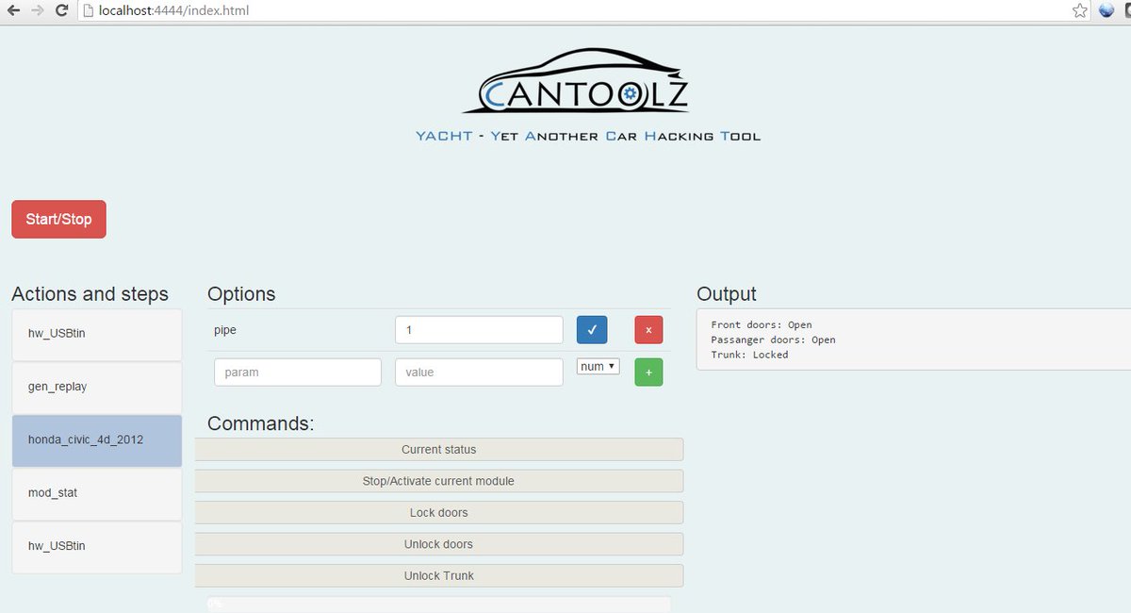This screenshot has width=1131, height=613.
Task: Add option with green plus button
Action: pyautogui.click(x=648, y=373)
